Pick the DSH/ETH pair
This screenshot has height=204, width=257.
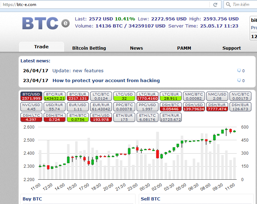[x=55, y=117]
